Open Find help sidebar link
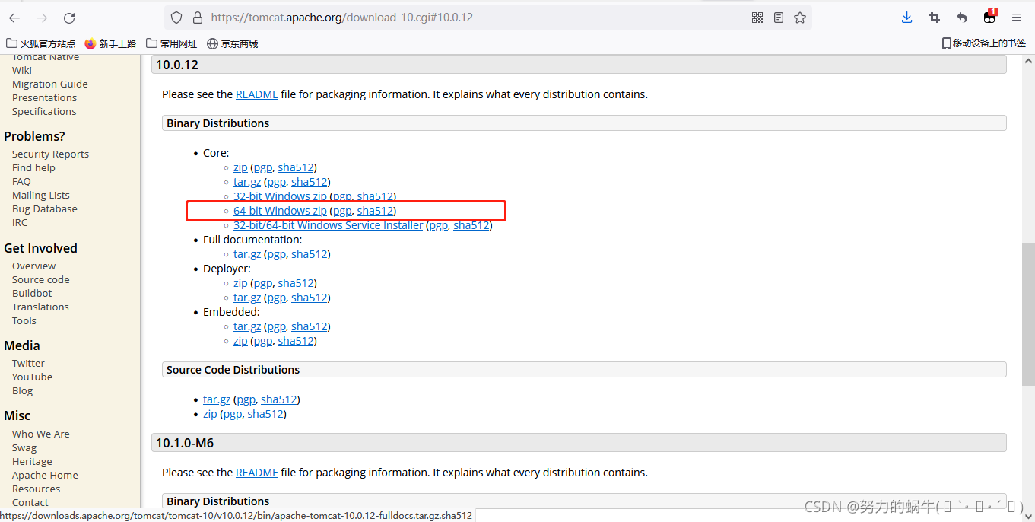Screen dimensions: 1035x522 pyautogui.click(x=33, y=167)
